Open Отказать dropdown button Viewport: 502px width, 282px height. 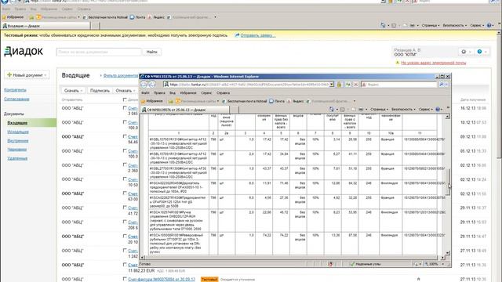(125, 91)
